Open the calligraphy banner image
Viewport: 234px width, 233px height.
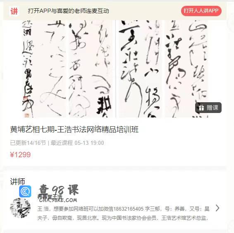[x=115, y=69]
